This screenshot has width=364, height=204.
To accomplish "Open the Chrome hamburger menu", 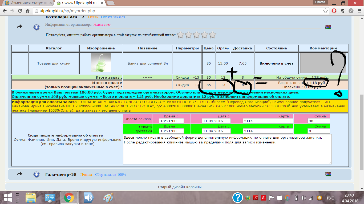I will pos(359,11).
